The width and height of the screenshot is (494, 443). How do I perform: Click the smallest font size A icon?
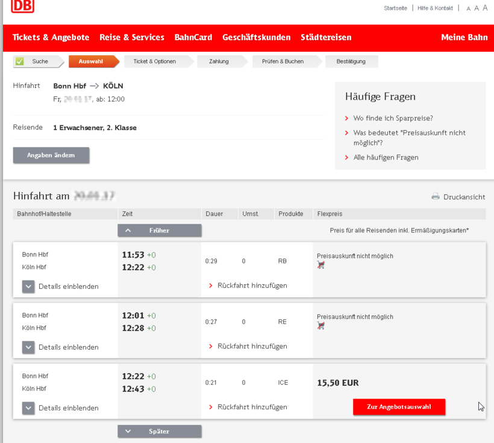(469, 8)
